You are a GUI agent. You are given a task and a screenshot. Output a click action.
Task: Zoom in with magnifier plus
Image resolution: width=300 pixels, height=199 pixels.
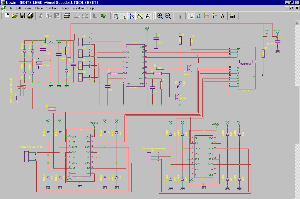(160, 16)
